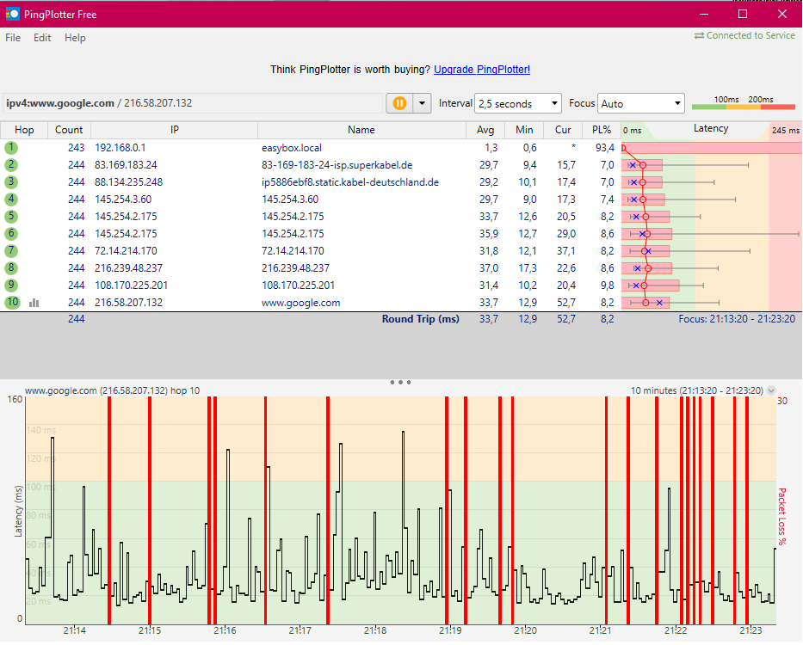Open the Interval dropdown showing 2,5 seconds

[517, 102]
